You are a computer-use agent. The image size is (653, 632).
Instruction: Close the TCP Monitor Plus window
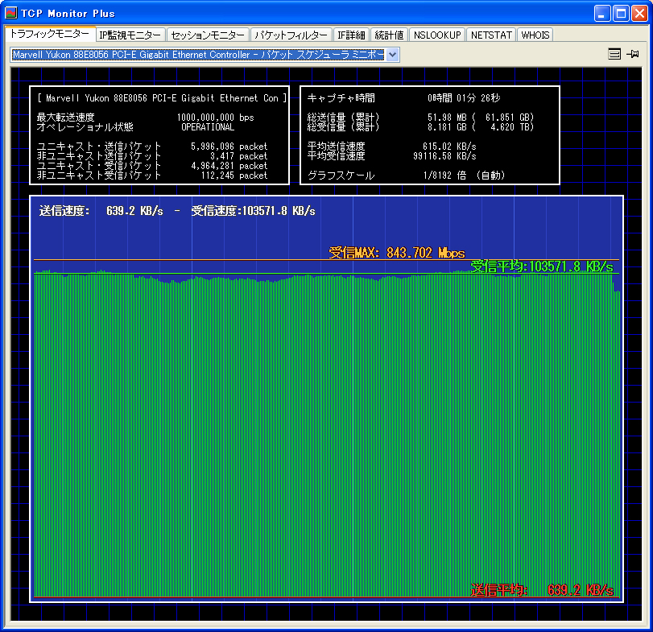(x=639, y=13)
